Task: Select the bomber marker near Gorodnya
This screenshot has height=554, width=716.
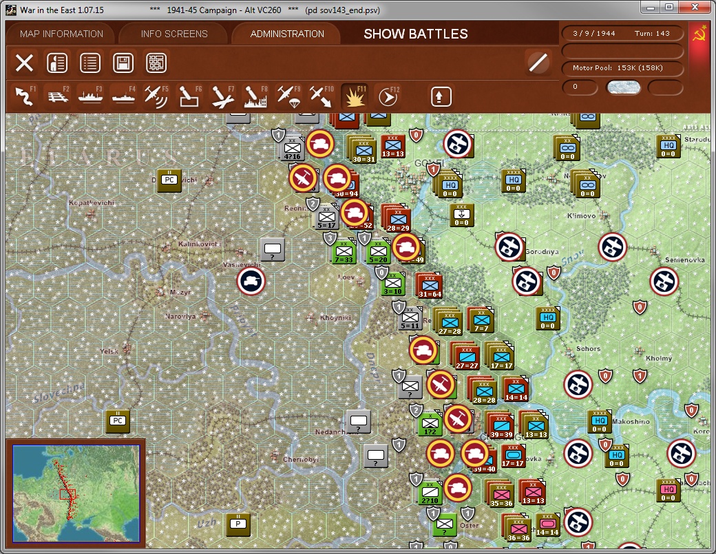Action: coord(509,247)
